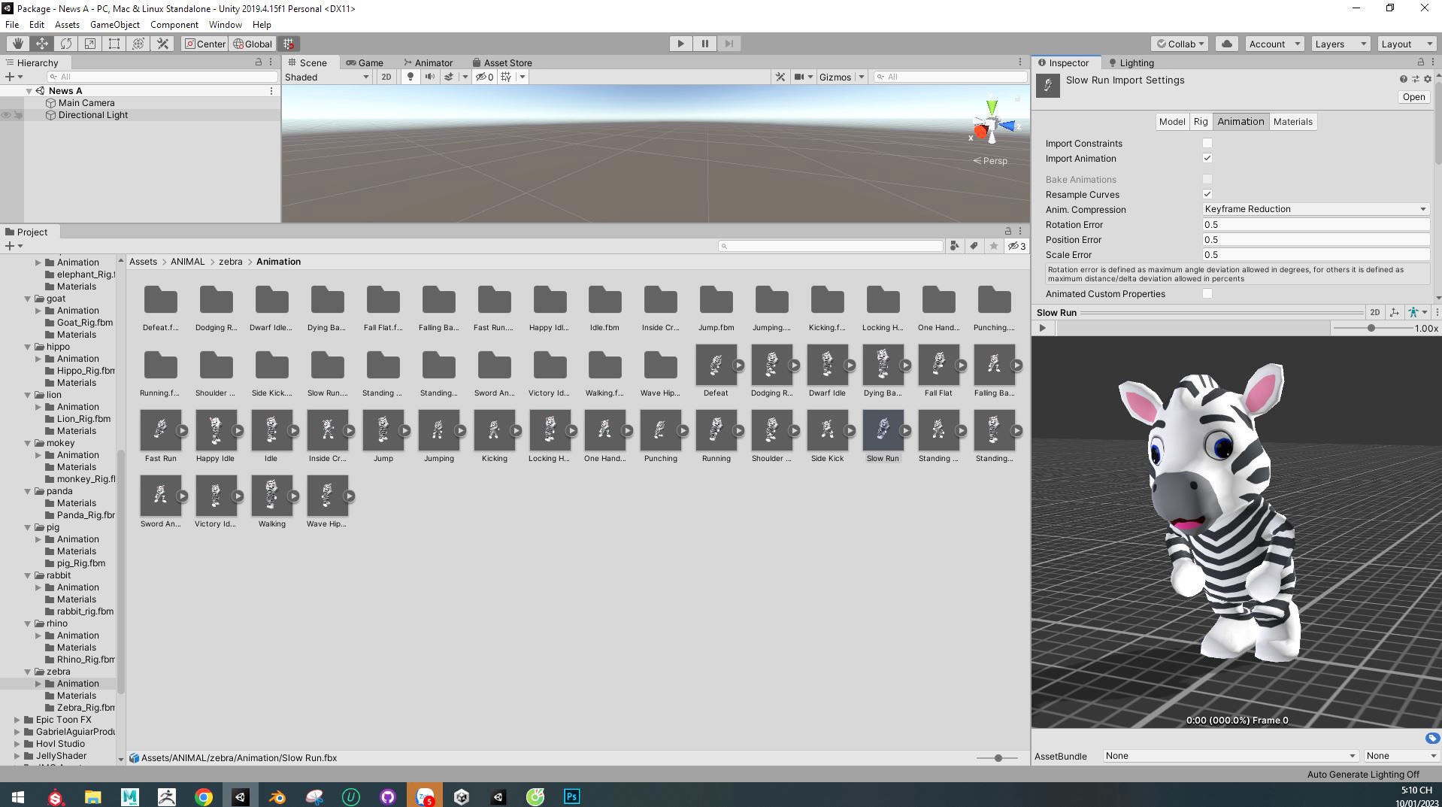Click the hidden objects count in Scene toolbar
The image size is (1442, 807).
click(x=484, y=77)
